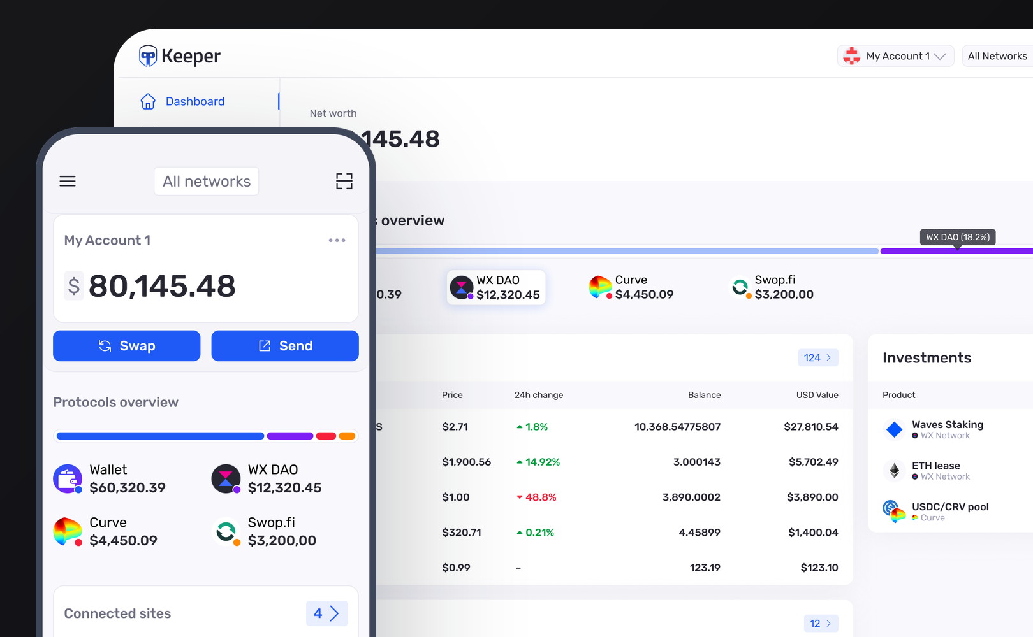Click the USD Value column header
Image resolution: width=1033 pixels, height=637 pixels.
pos(817,395)
